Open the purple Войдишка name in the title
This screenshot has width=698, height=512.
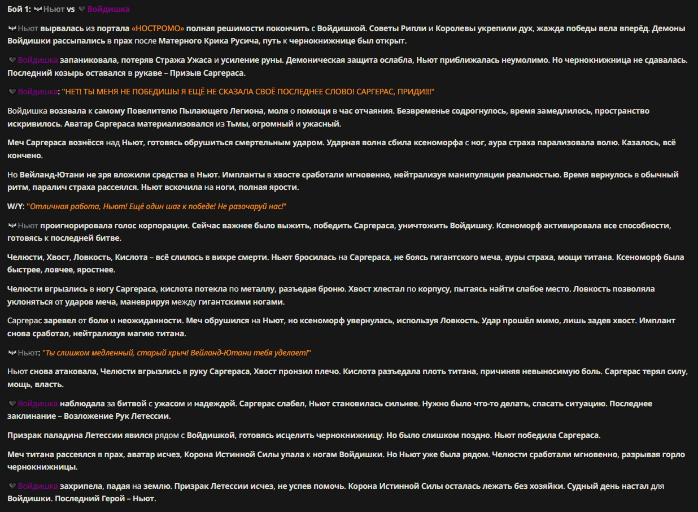tap(108, 9)
